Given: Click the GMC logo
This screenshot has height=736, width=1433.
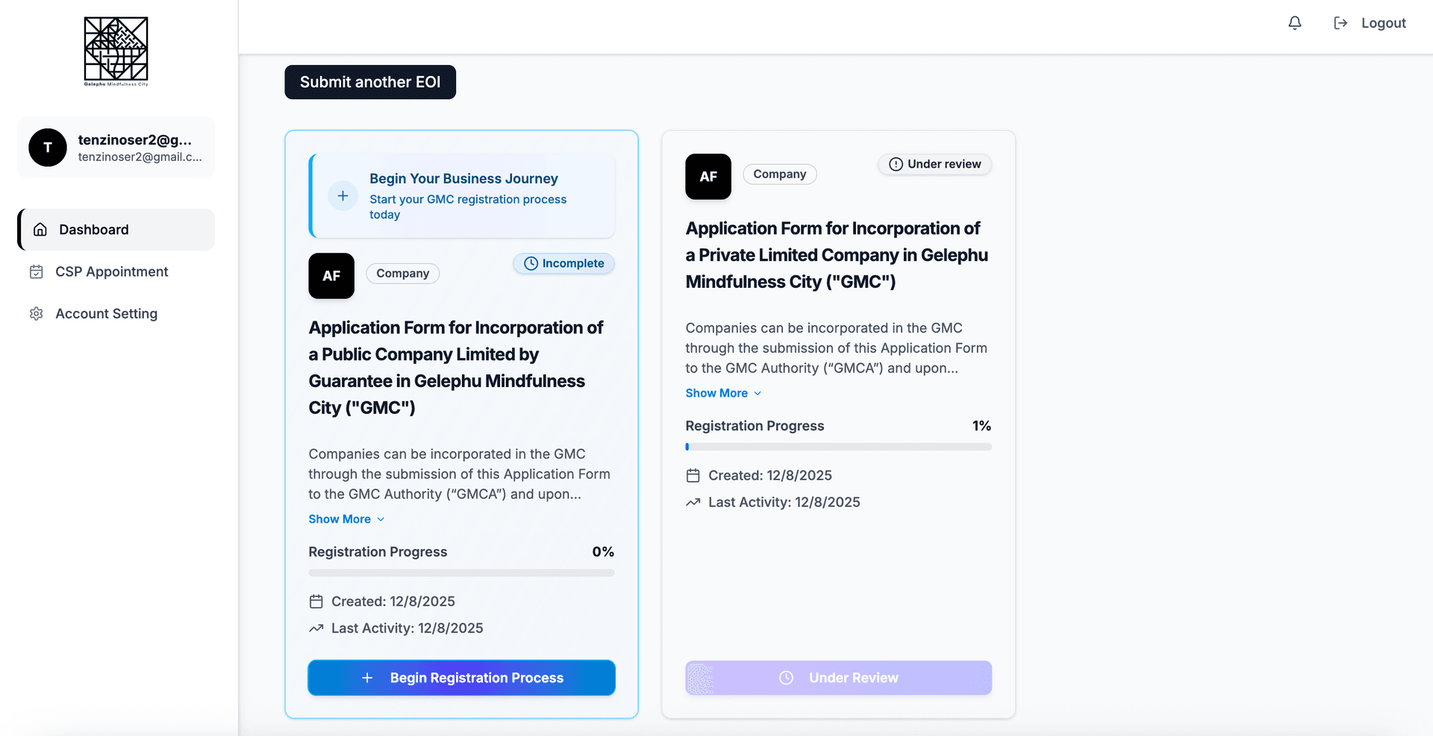Looking at the screenshot, I should click(116, 50).
